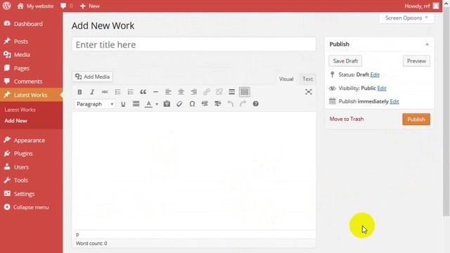Align text right

194,92
